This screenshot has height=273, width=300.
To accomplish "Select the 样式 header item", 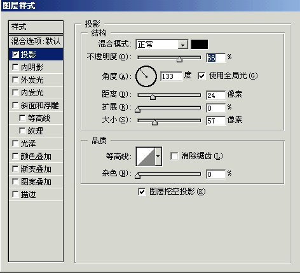I will click(x=36, y=27).
